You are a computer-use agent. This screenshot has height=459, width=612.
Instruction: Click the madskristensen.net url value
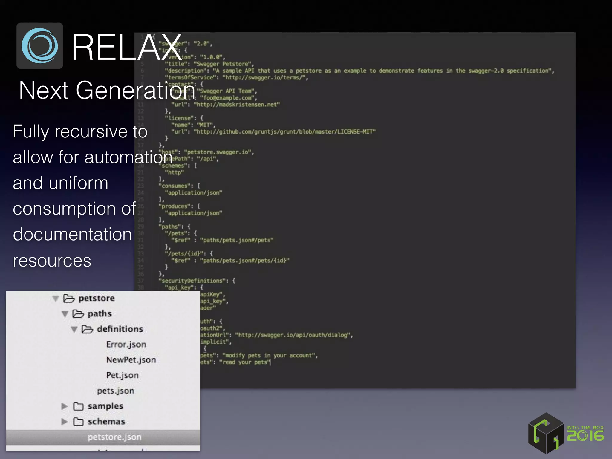click(237, 105)
